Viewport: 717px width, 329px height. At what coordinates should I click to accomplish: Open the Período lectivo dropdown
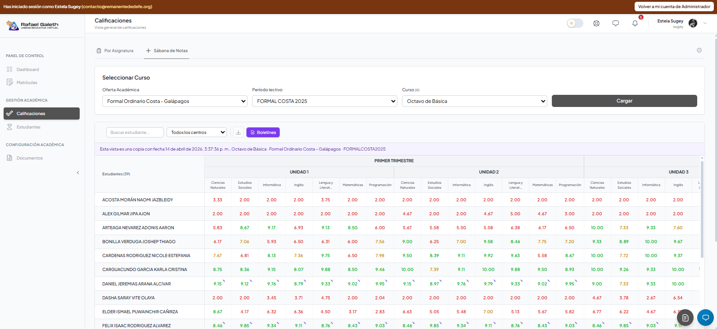point(325,101)
